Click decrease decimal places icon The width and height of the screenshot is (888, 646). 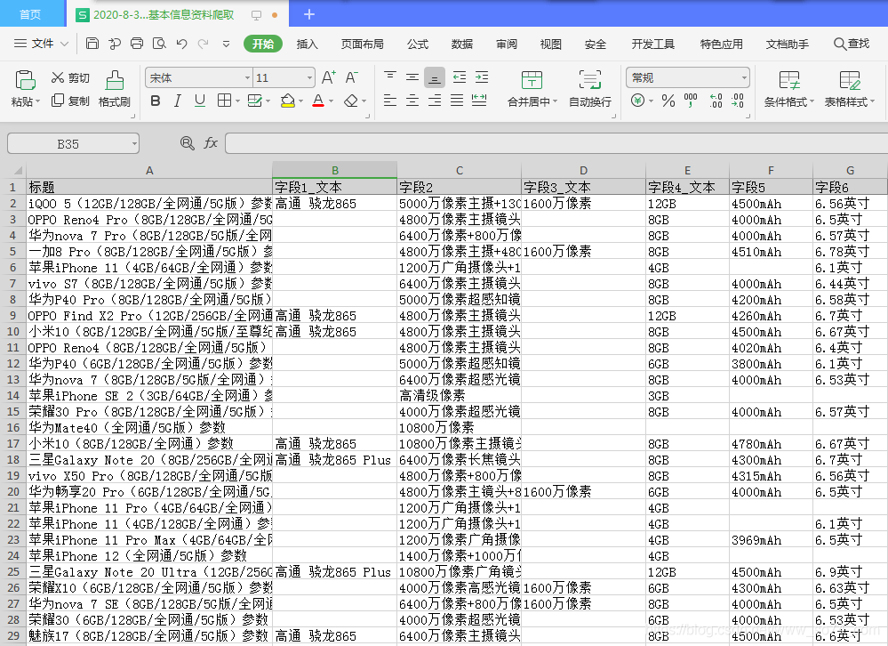[x=738, y=101]
